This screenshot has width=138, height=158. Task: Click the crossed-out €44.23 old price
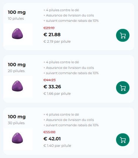(x=50, y=80)
